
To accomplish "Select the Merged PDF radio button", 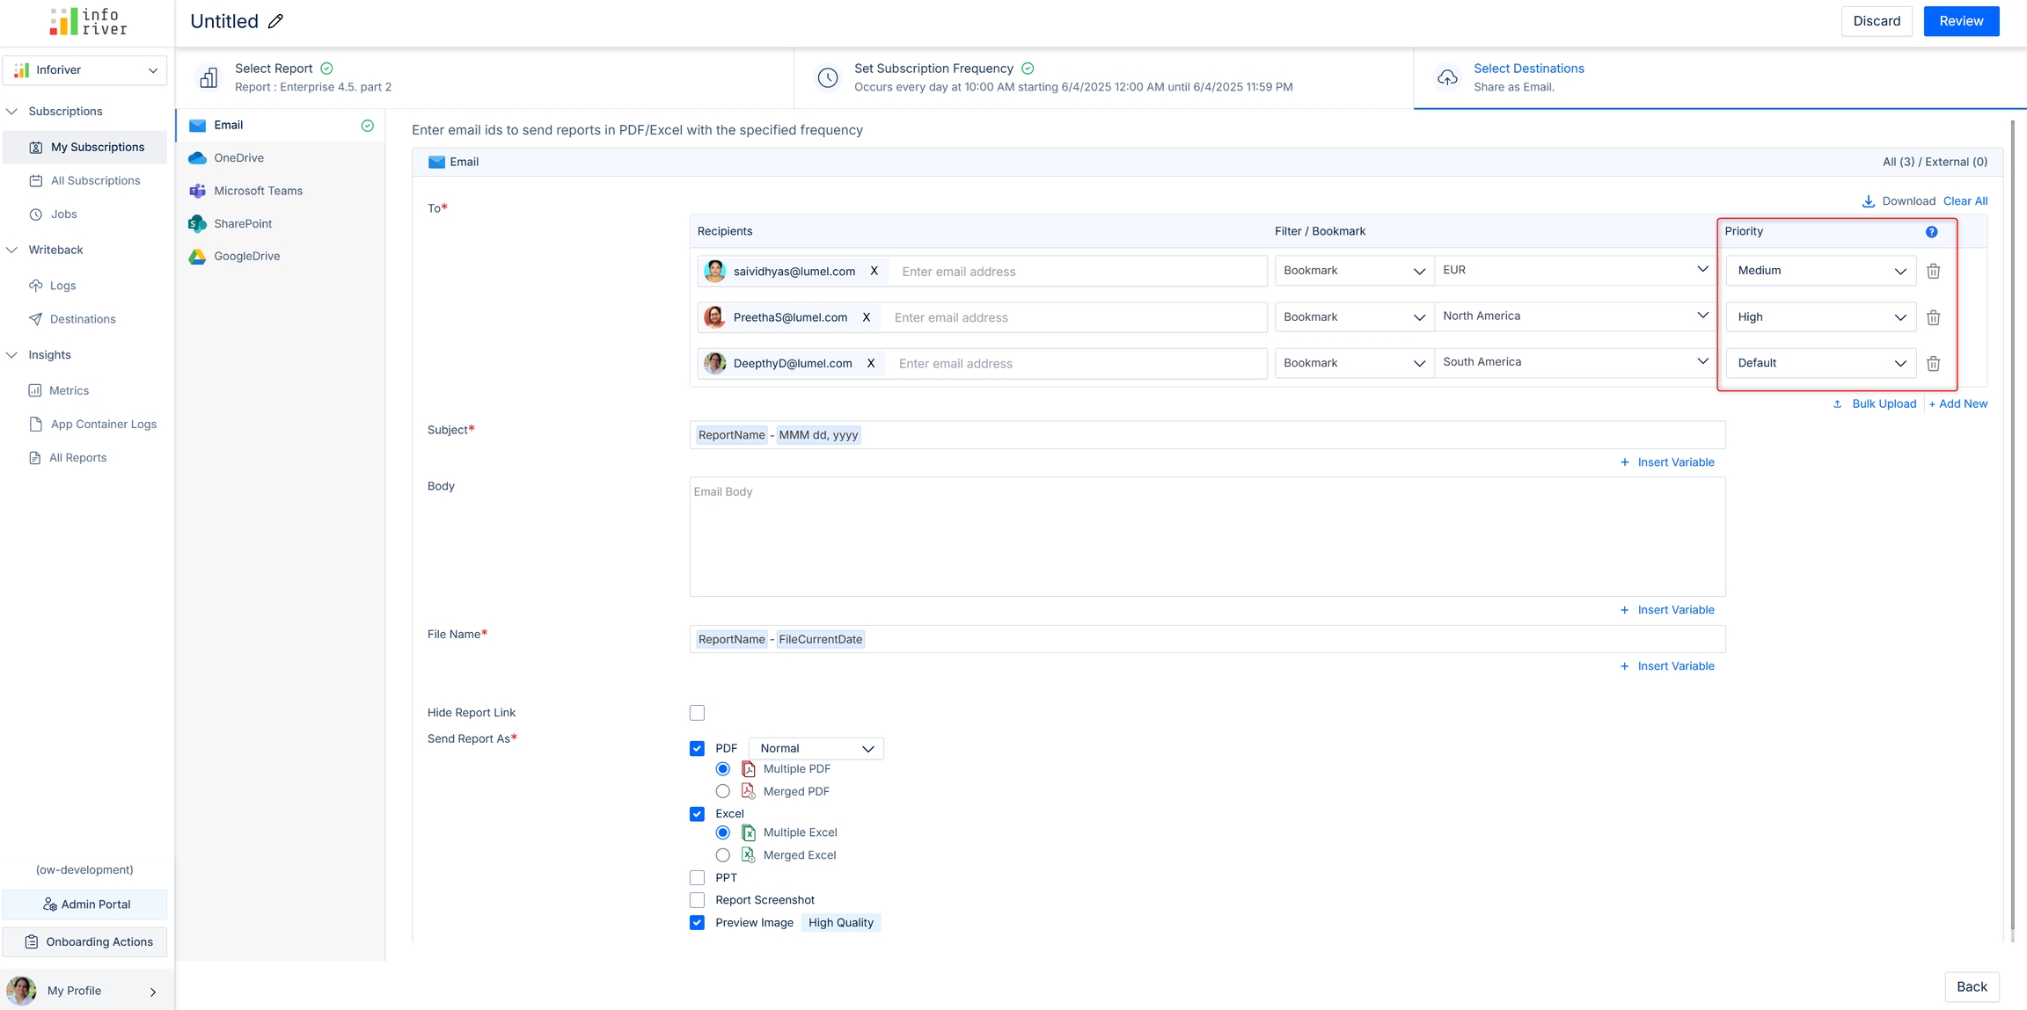I will click(722, 792).
